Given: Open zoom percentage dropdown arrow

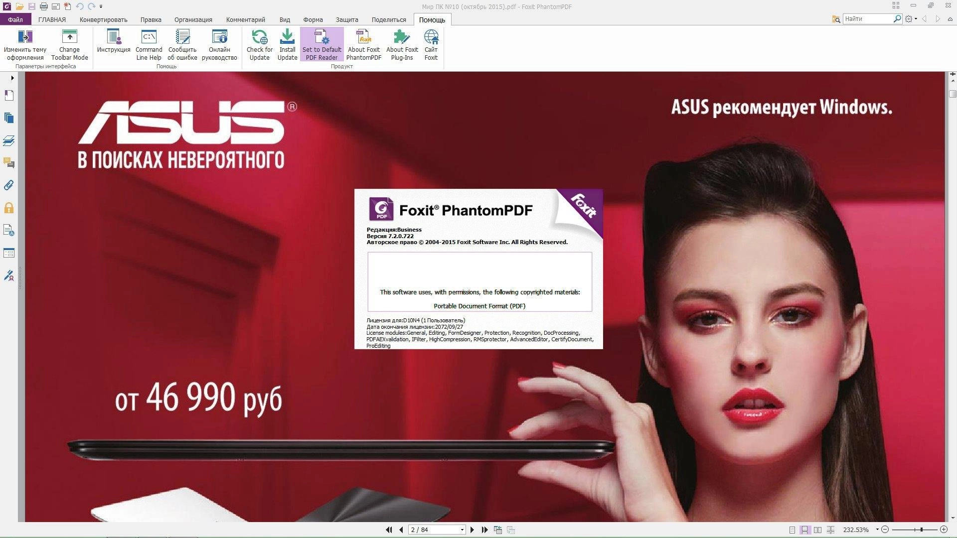Looking at the screenshot, I should (877, 530).
